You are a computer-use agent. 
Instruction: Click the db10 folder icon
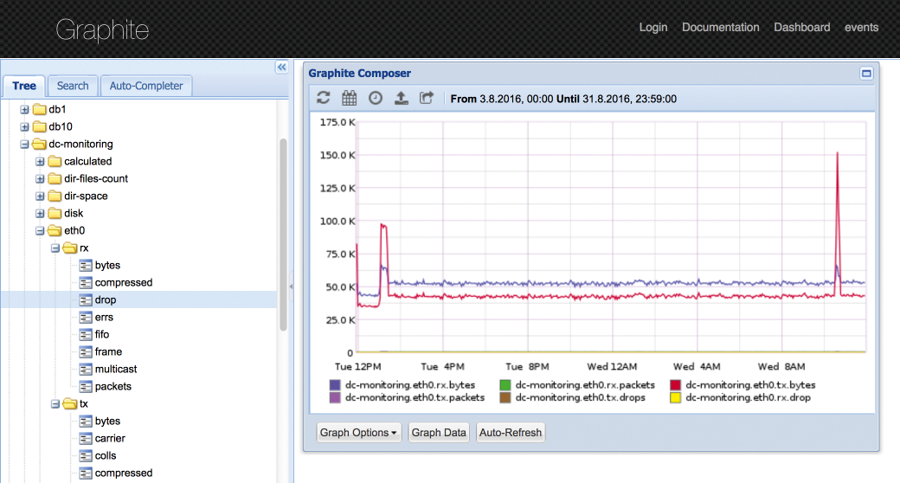pyautogui.click(x=40, y=126)
